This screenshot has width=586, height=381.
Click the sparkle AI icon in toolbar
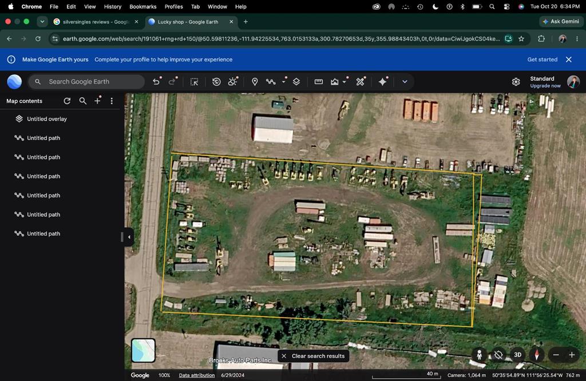pos(383,82)
